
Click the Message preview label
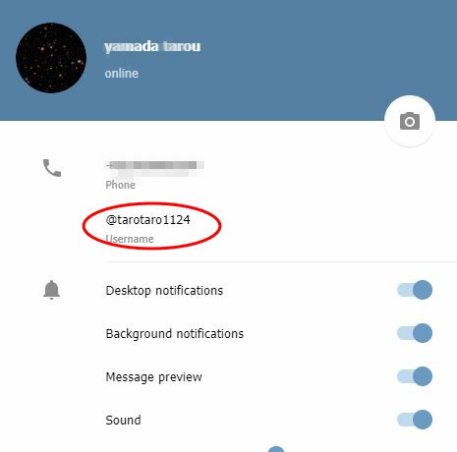pyautogui.click(x=153, y=377)
